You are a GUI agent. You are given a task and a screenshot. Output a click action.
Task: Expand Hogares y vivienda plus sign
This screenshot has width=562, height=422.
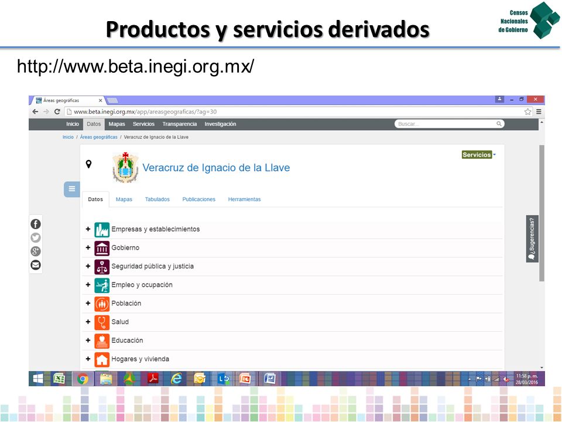point(88,359)
